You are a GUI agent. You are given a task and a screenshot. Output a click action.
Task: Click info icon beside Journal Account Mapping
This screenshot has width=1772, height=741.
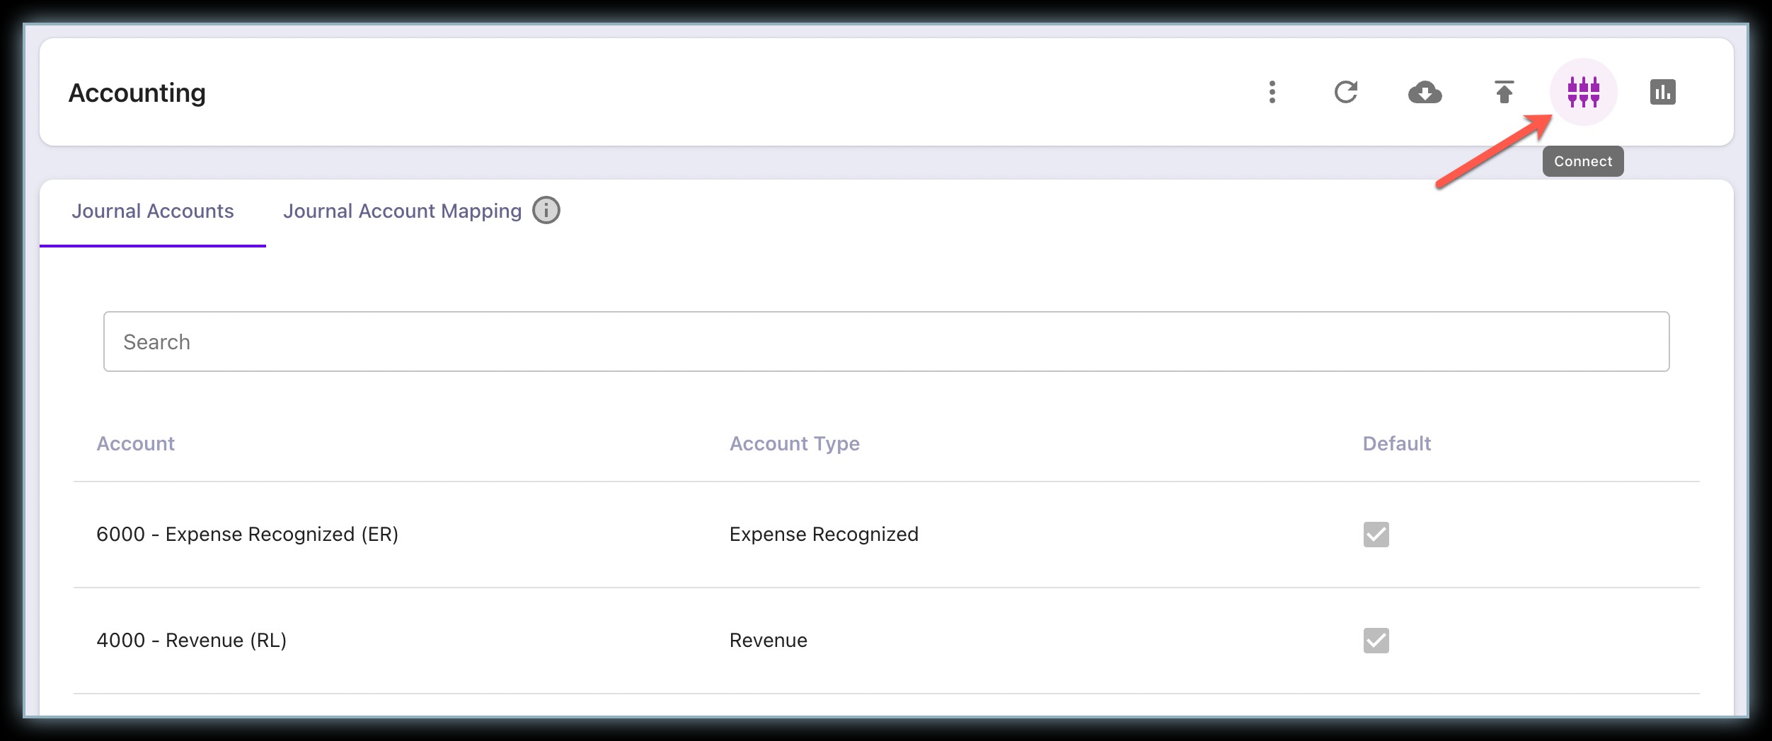(x=546, y=210)
